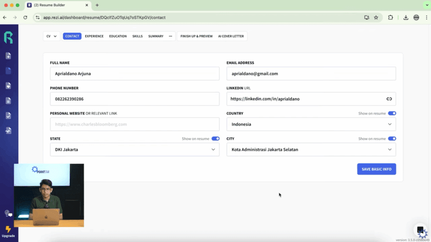Screen dimensions: 431x242
Task: Click the Personal Website input field
Action: (134, 124)
